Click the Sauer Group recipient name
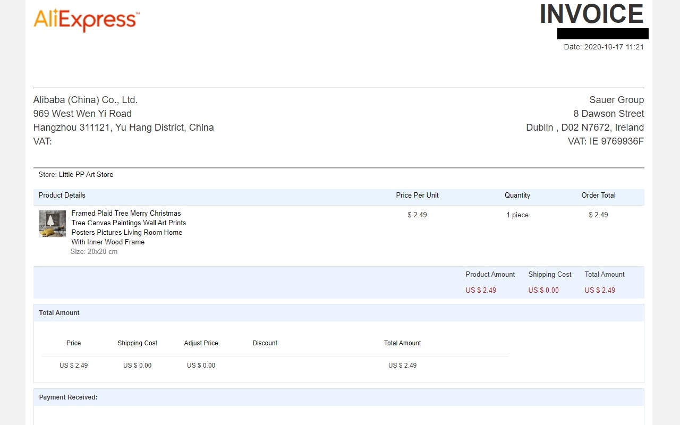Image resolution: width=680 pixels, height=425 pixels. [616, 99]
